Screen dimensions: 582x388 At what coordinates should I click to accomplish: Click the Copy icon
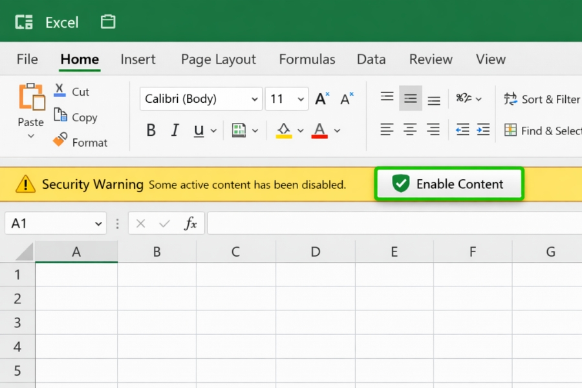point(60,116)
